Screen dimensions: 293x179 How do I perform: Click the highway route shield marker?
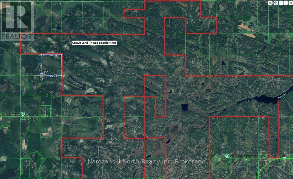284,158
